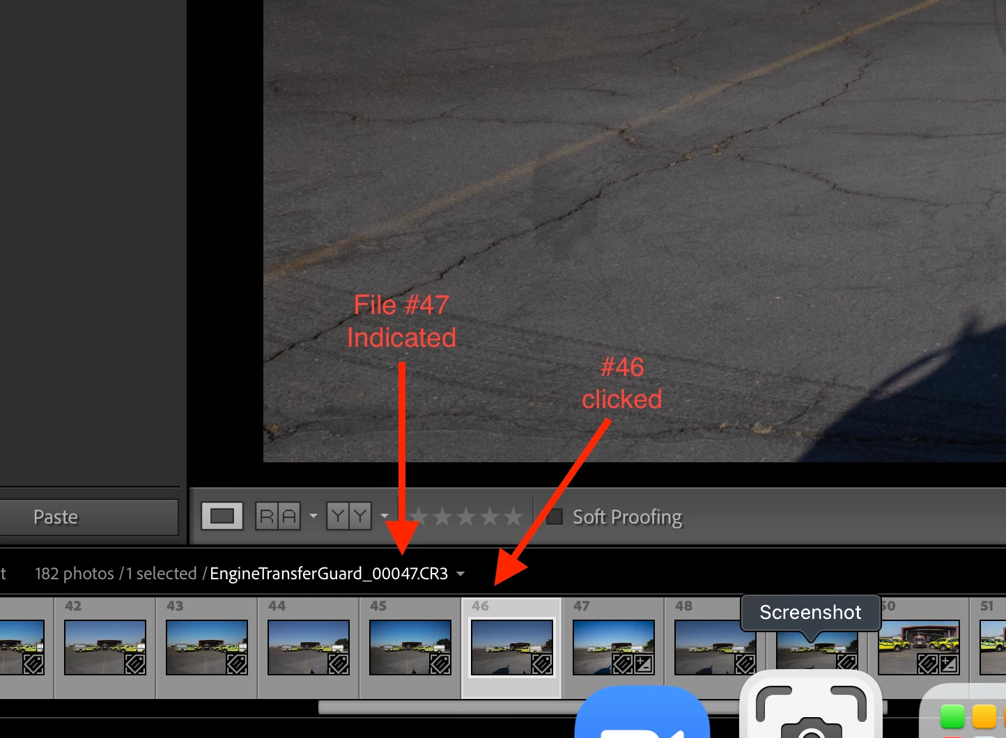Select filmstrip thumbnail 42

click(105, 647)
